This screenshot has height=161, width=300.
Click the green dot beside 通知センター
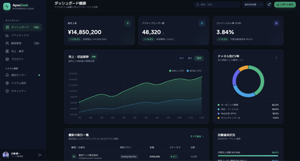[x=39, y=75]
